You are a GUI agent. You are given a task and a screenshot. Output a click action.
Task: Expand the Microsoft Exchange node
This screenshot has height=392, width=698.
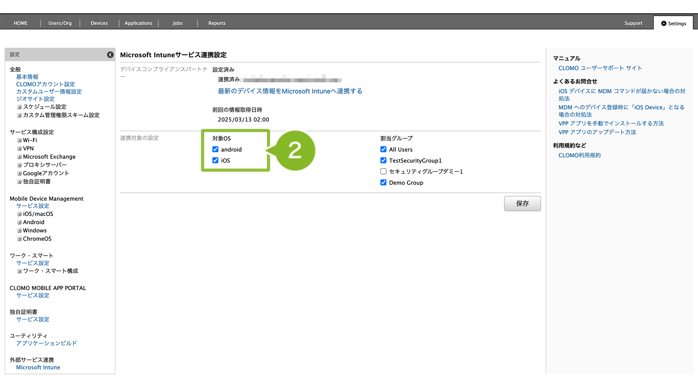point(19,157)
